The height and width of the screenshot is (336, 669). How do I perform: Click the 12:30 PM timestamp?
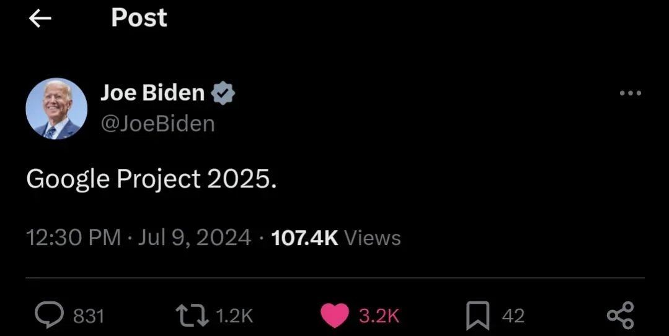pos(73,238)
